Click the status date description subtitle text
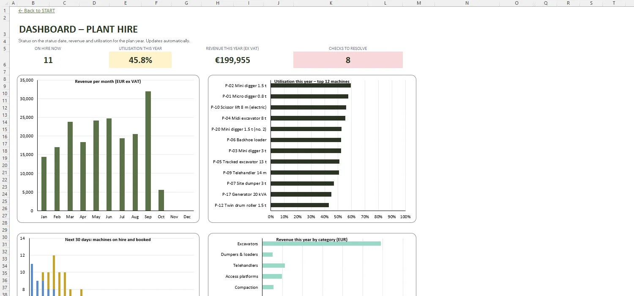This screenshot has height=296, width=634. click(x=104, y=41)
